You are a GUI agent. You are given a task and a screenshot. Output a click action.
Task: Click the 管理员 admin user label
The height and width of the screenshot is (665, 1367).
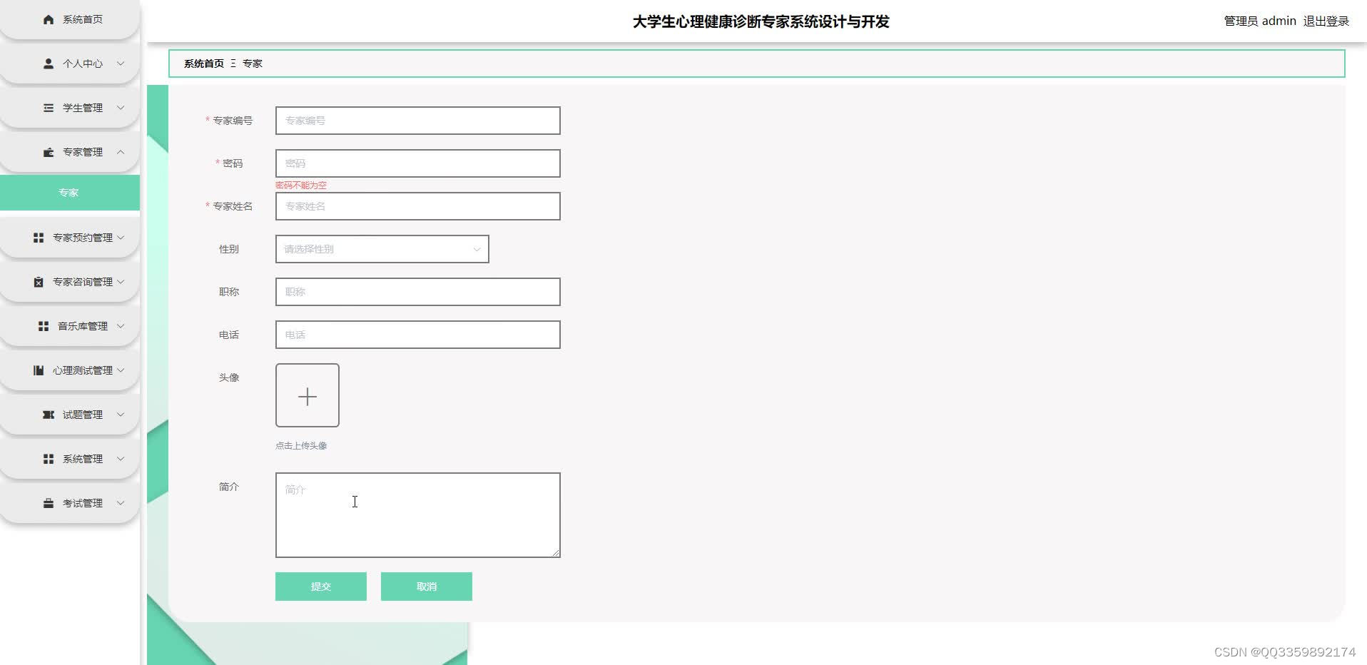coord(1260,21)
